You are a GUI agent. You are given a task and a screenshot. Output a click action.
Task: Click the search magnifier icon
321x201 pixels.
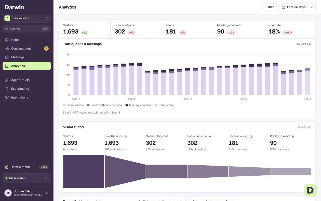(7, 29)
